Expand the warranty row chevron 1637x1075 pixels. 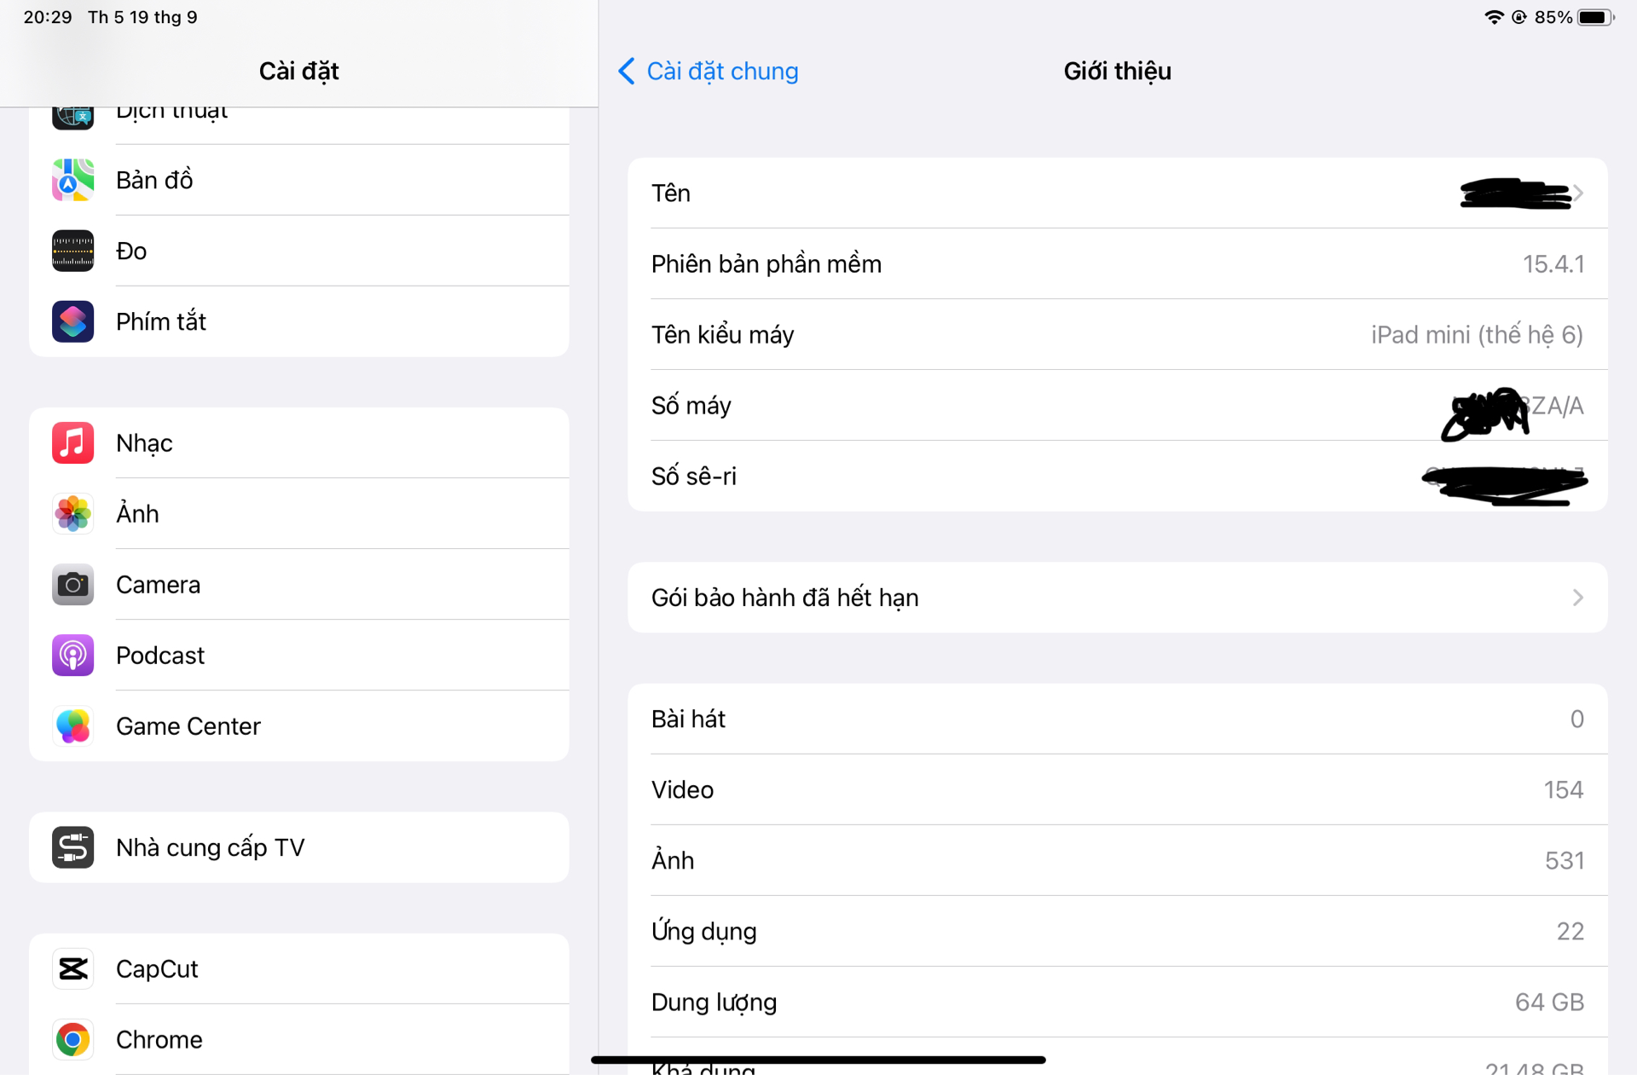tap(1578, 598)
